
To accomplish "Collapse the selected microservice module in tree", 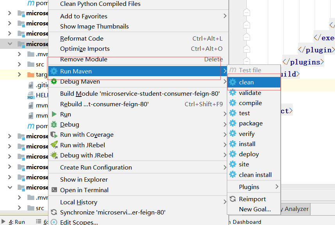I will (10, 44).
